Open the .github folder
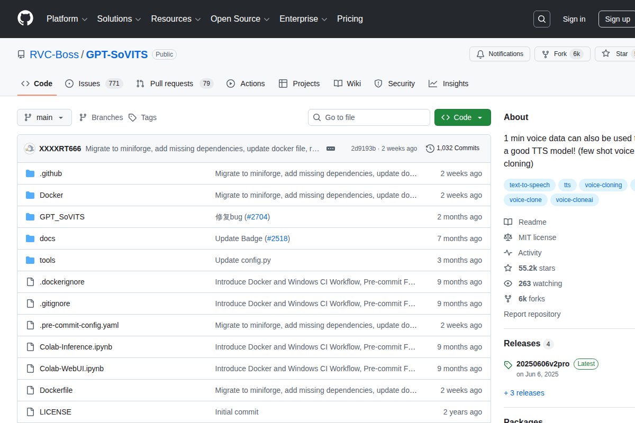Viewport: 635px width, 423px height. click(51, 173)
